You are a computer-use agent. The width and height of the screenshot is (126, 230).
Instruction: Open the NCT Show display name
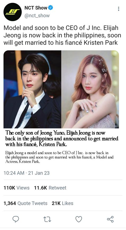pyautogui.click(x=36, y=7)
